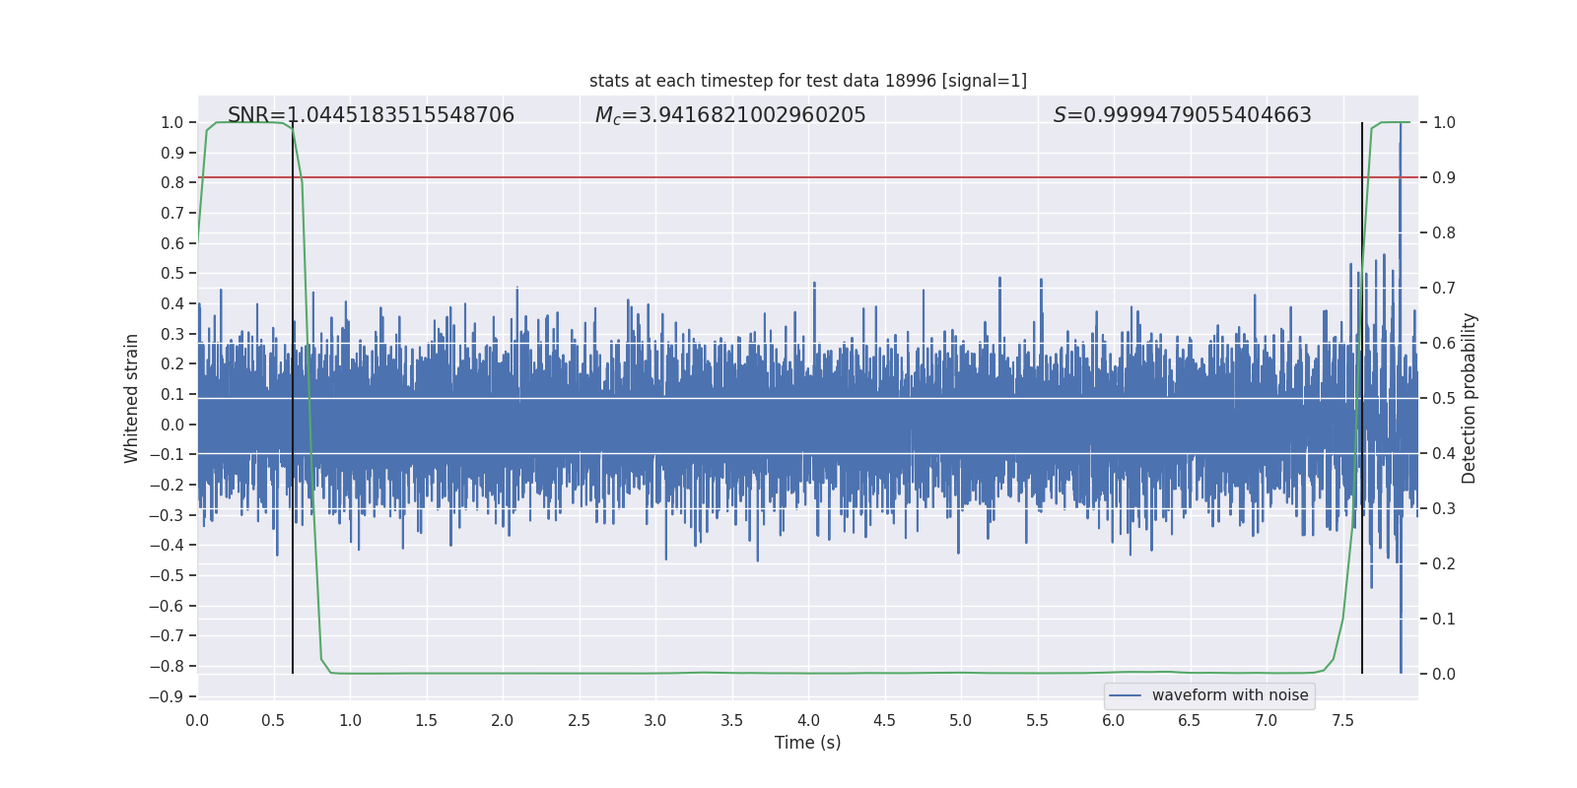Click the S=0.9999 score annotation
Image resolution: width=1577 pixels, height=788 pixels.
coord(1182,115)
